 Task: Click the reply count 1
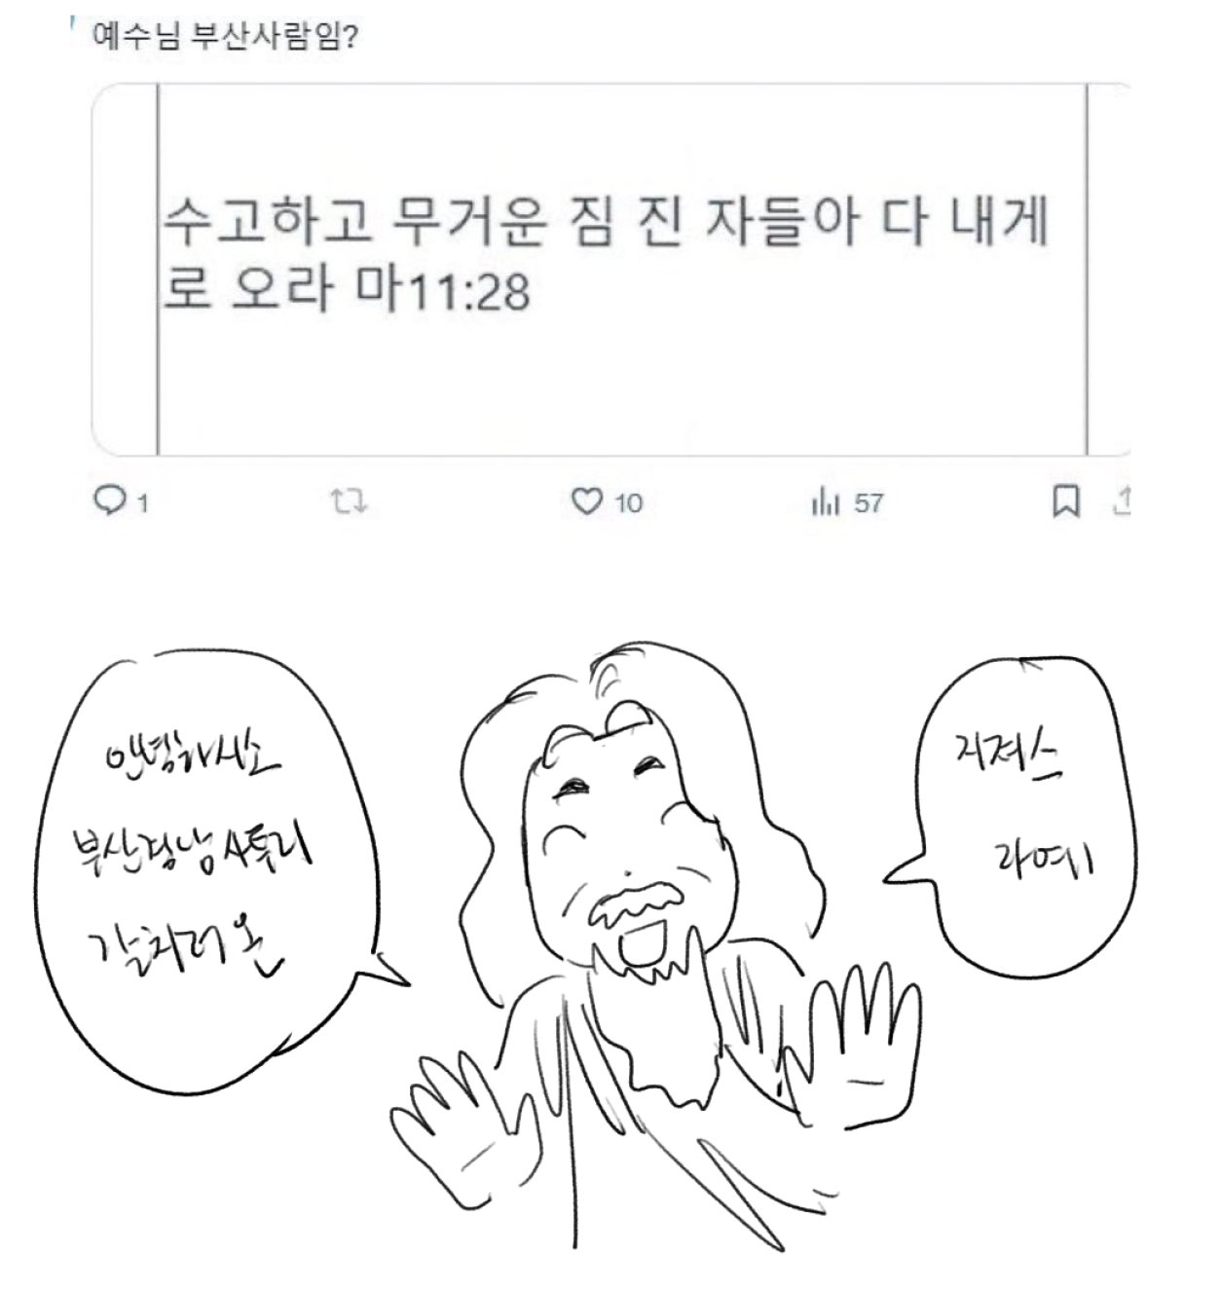point(142,504)
